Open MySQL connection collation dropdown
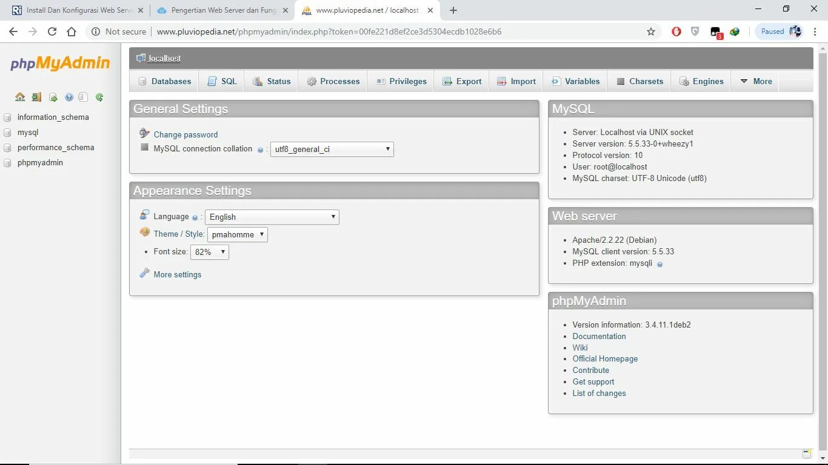828x465 pixels. coord(332,149)
